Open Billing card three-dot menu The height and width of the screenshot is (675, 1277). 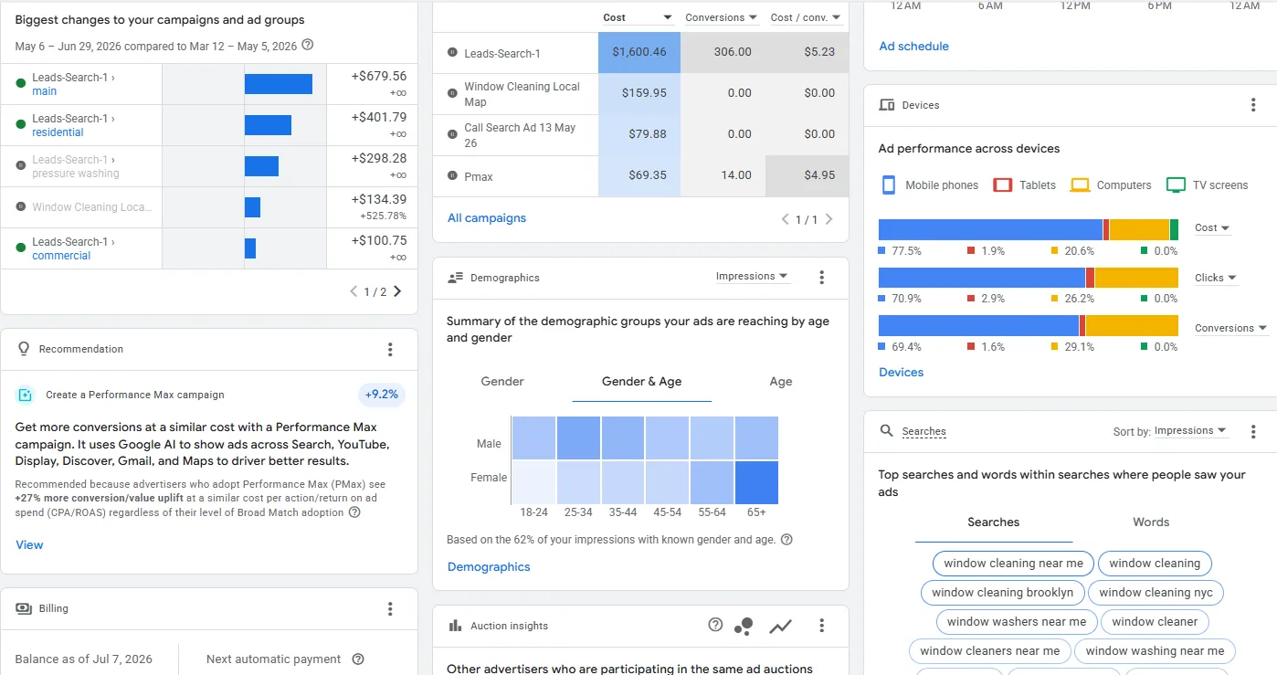[390, 608]
